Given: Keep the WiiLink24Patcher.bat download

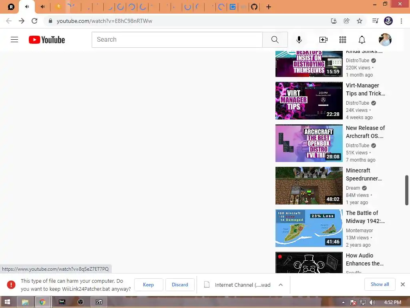Looking at the screenshot, I should [x=148, y=285].
